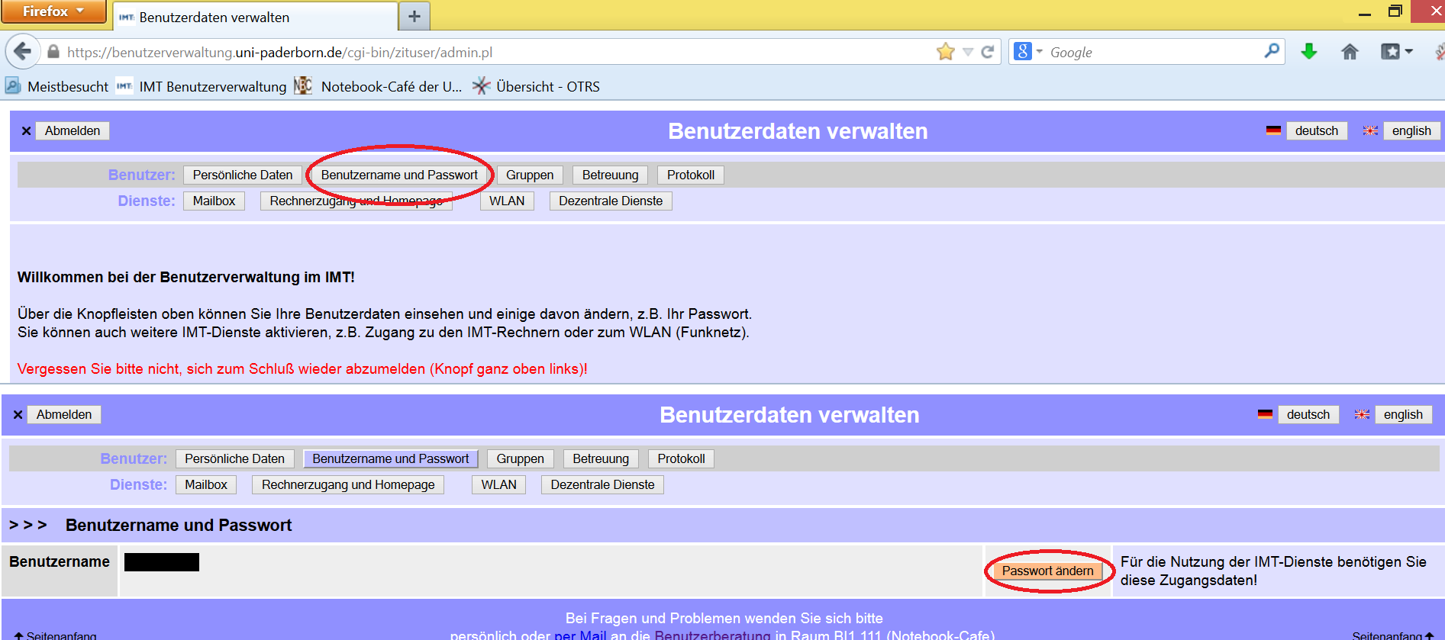This screenshot has width=1445, height=640.
Task: Open Rechnerzugang und Homepage in lower row
Action: (x=348, y=484)
